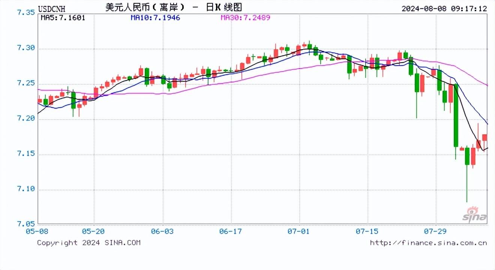This screenshot has width=495, height=270.
Task: Click the timestamp 2024-08-08 09:17:12
Action: point(444,8)
